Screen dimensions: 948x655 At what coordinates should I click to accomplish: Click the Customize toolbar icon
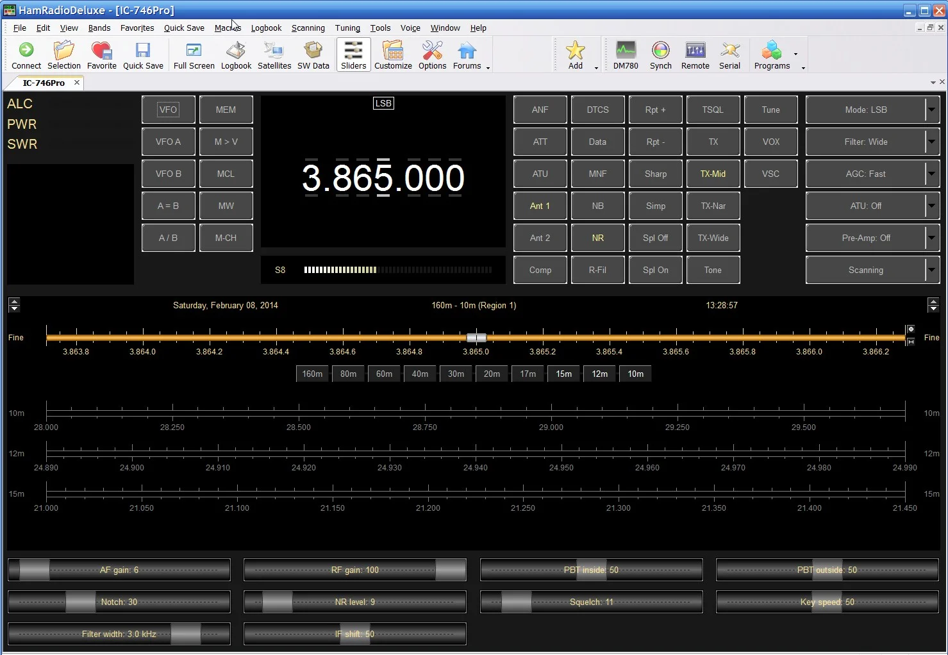[393, 55]
